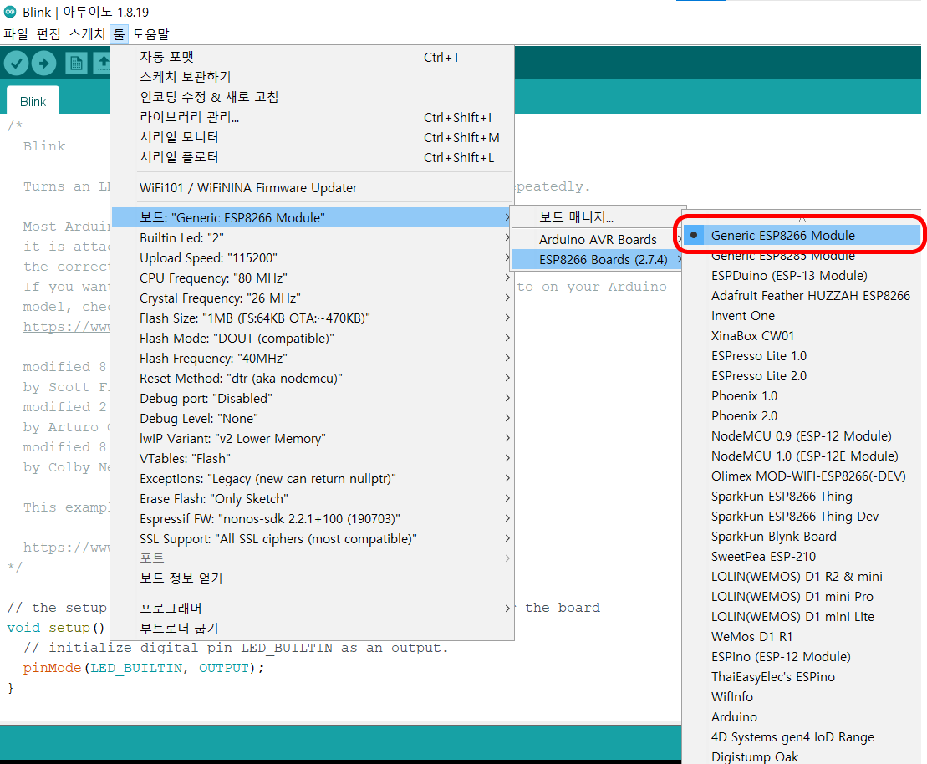Open Debug Level "None" submenu

point(312,419)
